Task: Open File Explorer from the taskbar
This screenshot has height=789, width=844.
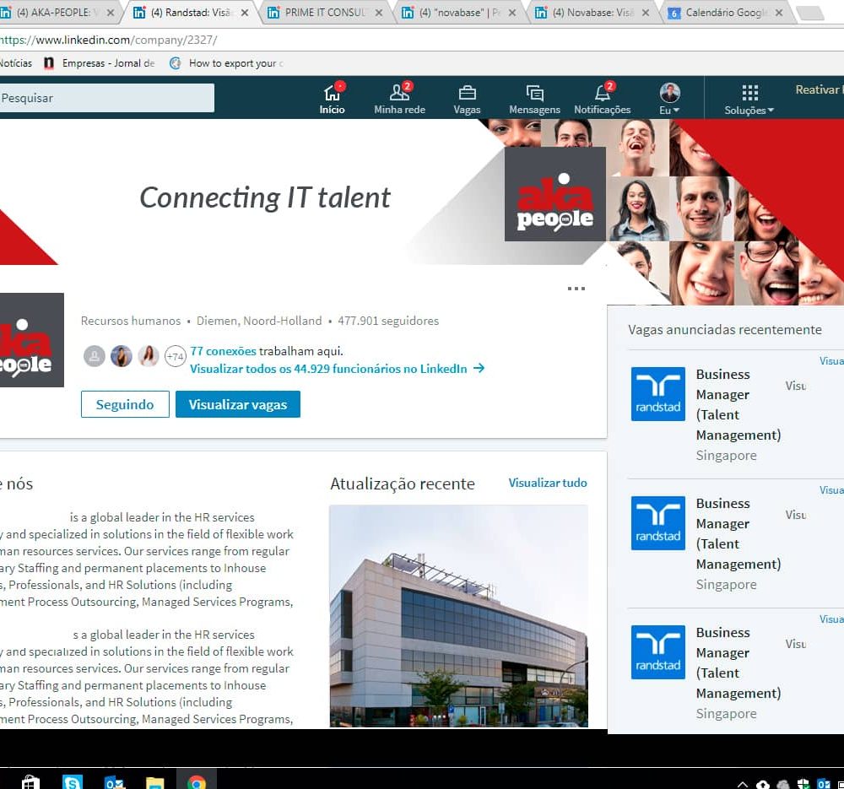Action: [155, 782]
